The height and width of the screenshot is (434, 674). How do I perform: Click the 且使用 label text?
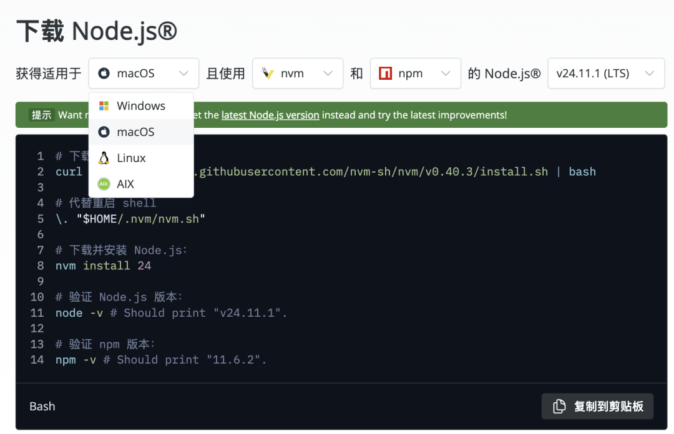pos(226,74)
